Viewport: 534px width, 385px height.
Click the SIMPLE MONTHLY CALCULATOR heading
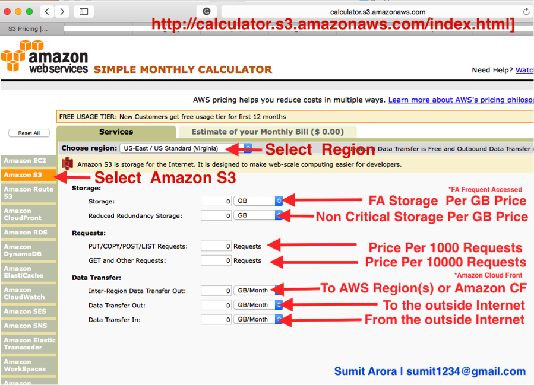(182, 69)
